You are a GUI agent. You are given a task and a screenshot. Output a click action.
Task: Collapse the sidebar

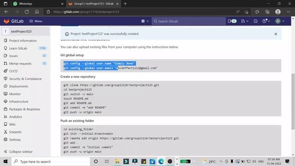18,152
